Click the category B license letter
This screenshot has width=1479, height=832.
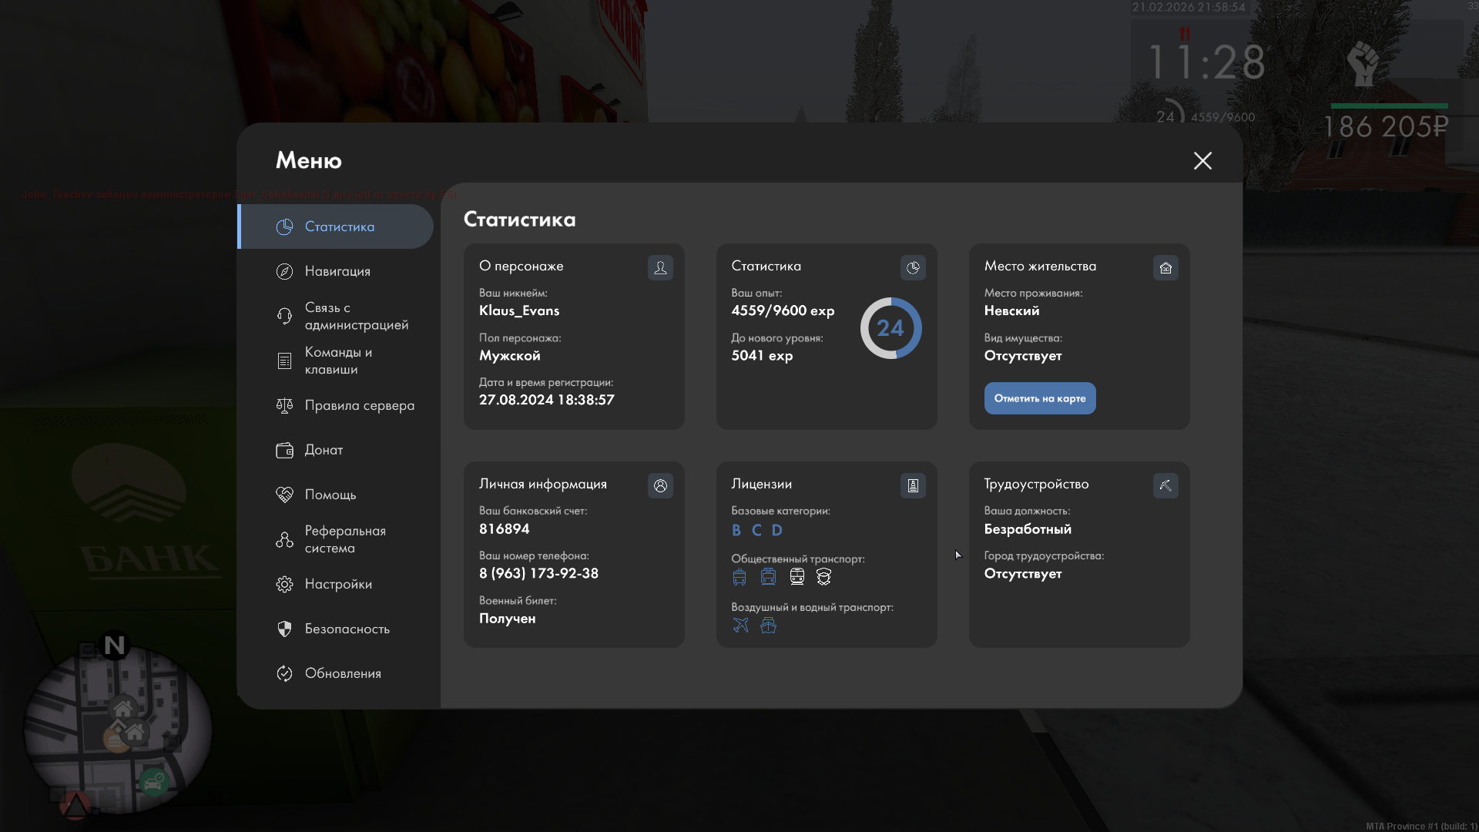pyautogui.click(x=736, y=530)
